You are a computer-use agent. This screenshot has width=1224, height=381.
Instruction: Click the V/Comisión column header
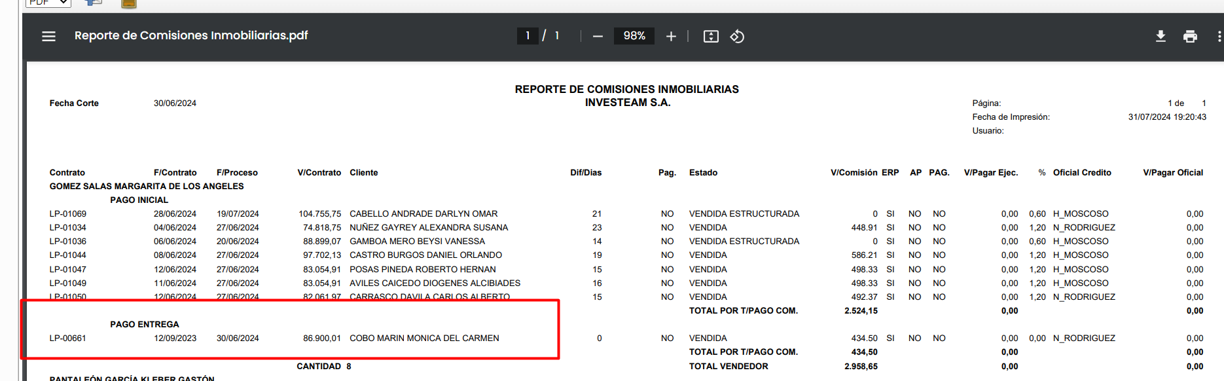[854, 173]
